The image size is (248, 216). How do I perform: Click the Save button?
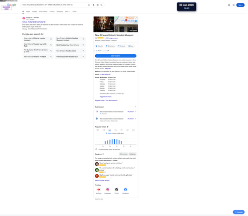(x=131, y=46)
